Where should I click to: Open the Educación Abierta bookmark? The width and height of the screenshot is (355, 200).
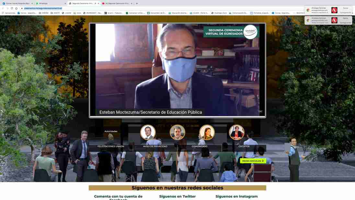pos(178,13)
